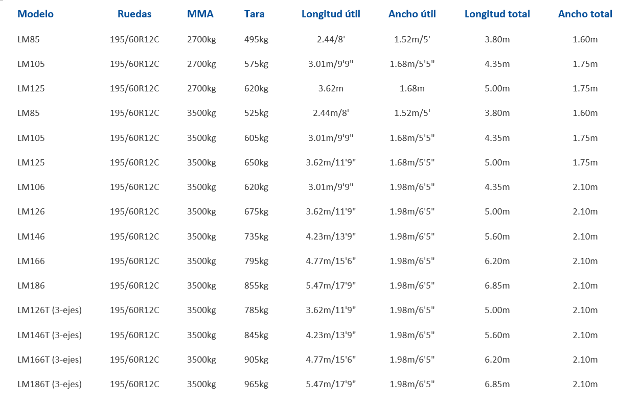Select the LM166T (3-ejes) model cell

[50, 360]
